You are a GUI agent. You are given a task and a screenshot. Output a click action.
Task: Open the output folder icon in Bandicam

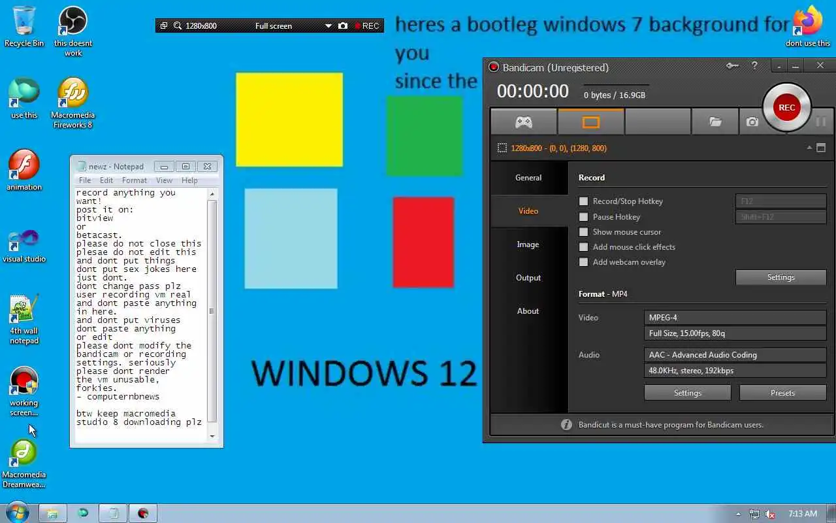coord(715,122)
